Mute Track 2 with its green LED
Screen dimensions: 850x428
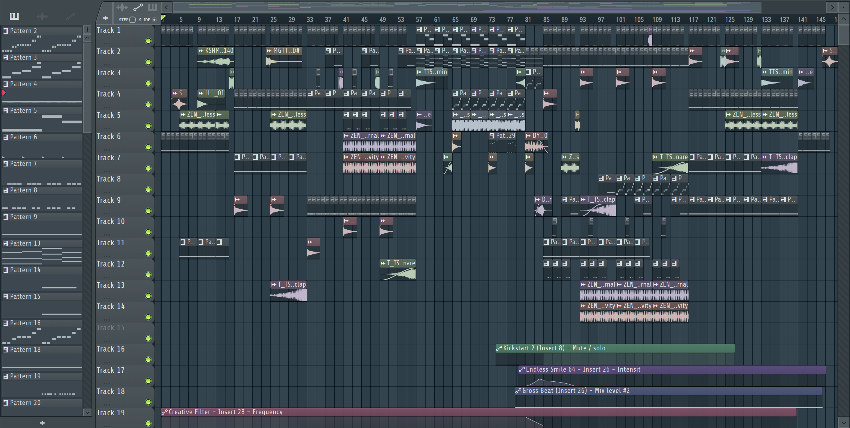[148, 62]
